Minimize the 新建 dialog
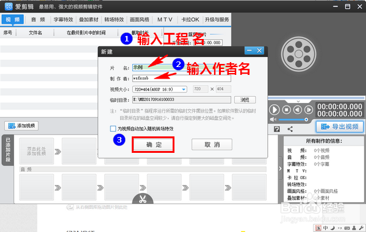This screenshot has width=366, height=232. point(249,51)
